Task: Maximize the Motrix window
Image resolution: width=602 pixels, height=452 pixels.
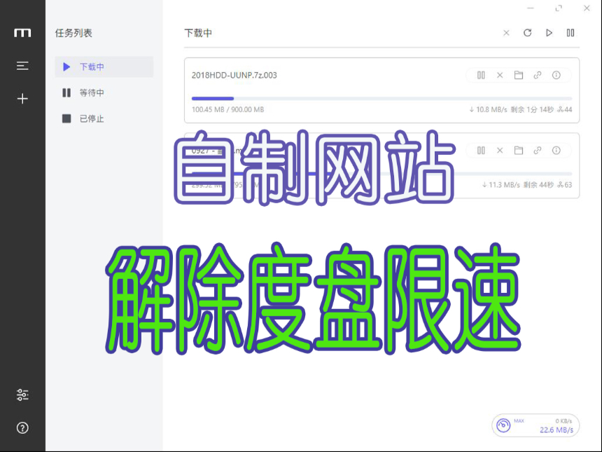Action: point(559,8)
